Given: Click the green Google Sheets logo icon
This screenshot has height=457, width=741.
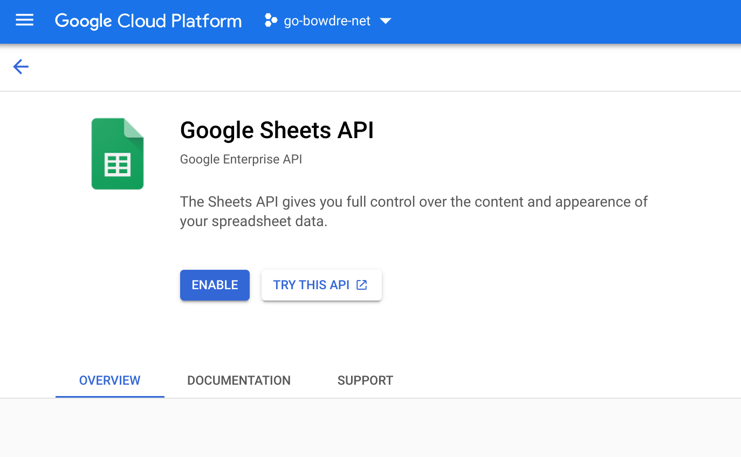Looking at the screenshot, I should click(118, 154).
